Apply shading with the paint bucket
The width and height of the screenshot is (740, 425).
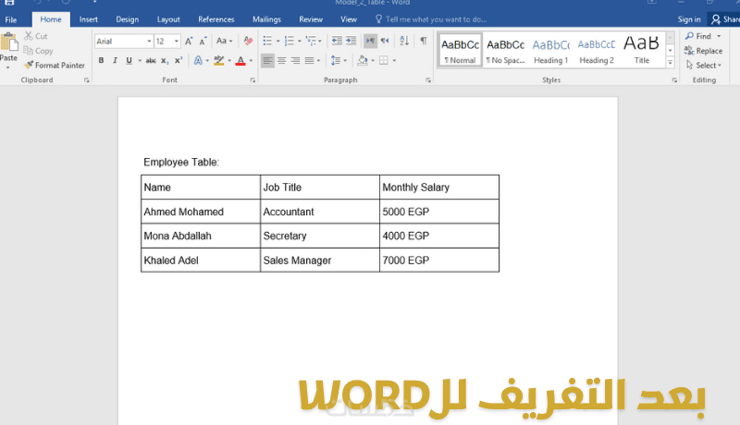click(363, 60)
